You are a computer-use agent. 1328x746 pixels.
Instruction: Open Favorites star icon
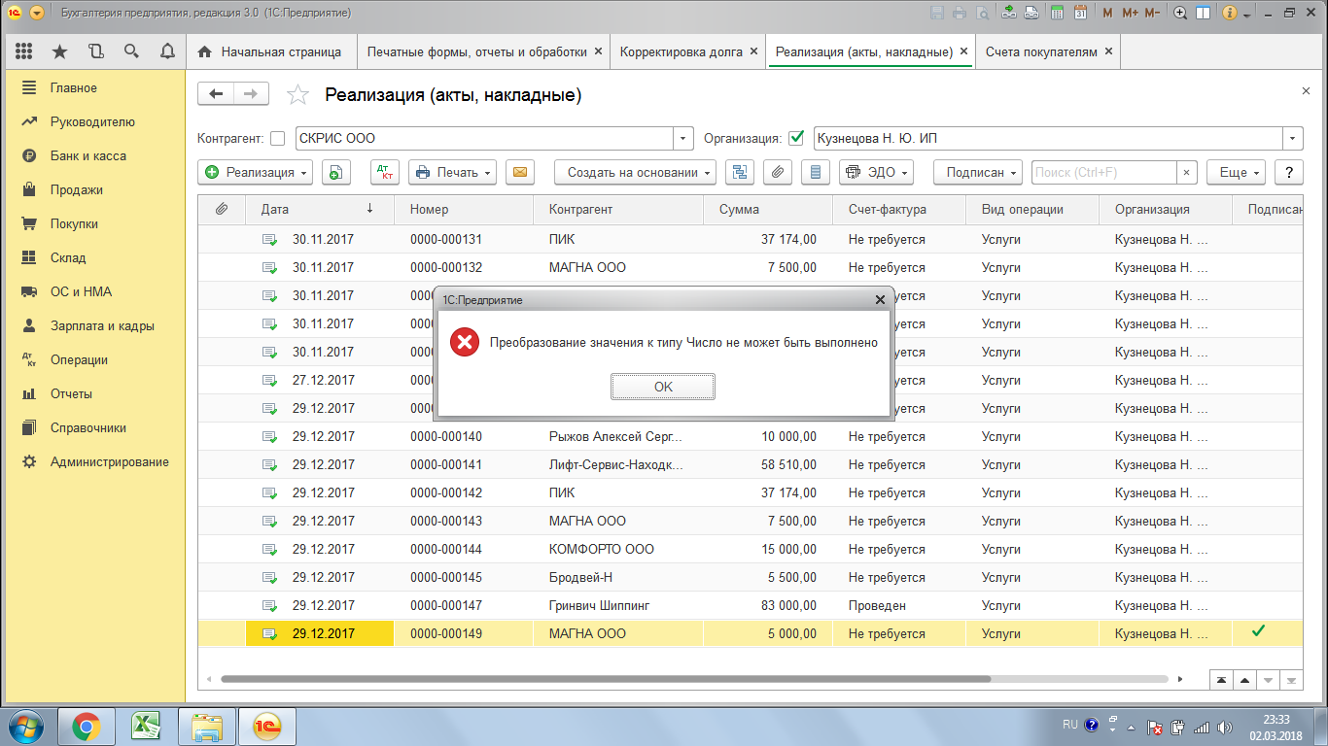60,51
